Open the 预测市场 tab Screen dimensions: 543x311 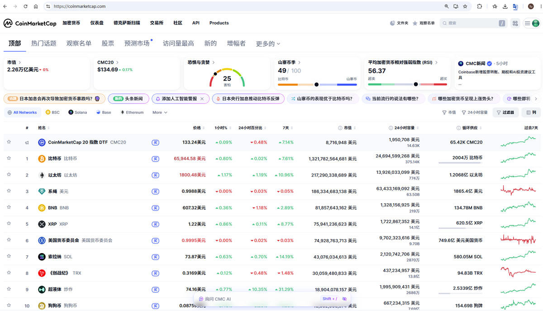click(137, 43)
